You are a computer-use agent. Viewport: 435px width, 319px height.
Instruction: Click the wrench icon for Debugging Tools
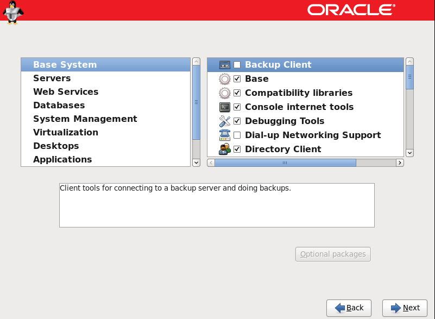pos(224,121)
